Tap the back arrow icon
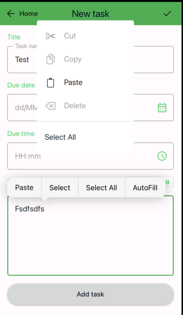The height and width of the screenshot is (315, 183). [11, 14]
